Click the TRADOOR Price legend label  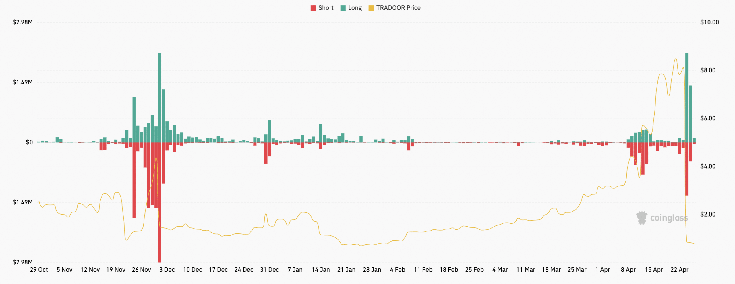399,8
